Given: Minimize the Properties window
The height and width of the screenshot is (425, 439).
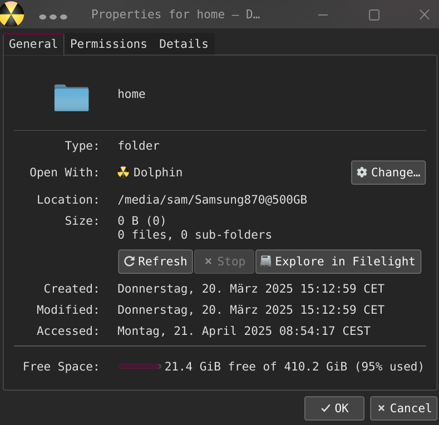Looking at the screenshot, I should click(323, 15).
